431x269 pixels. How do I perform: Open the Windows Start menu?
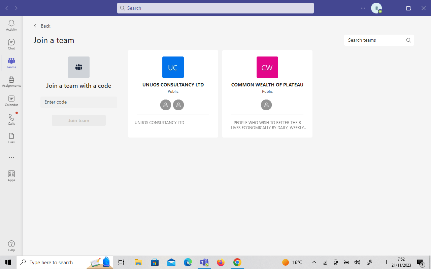click(x=8, y=262)
